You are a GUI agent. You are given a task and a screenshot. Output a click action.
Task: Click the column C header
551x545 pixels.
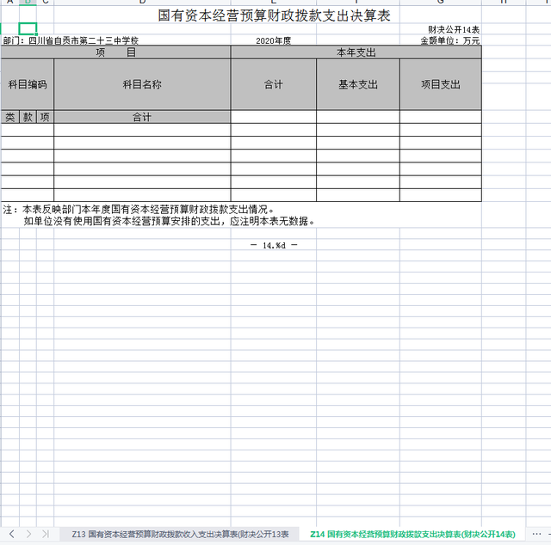click(x=45, y=3)
